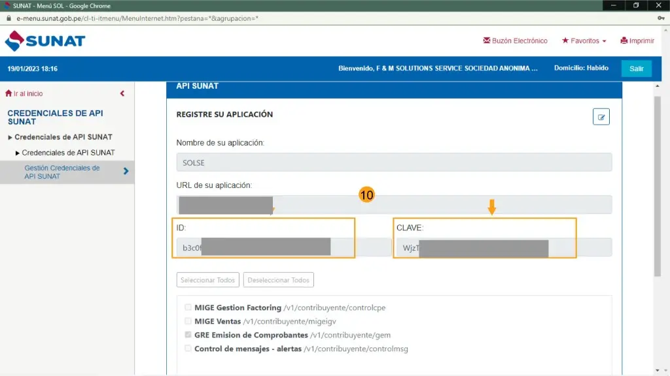Go to Ir al inicio home
The width and height of the screenshot is (670, 376).
tap(24, 93)
